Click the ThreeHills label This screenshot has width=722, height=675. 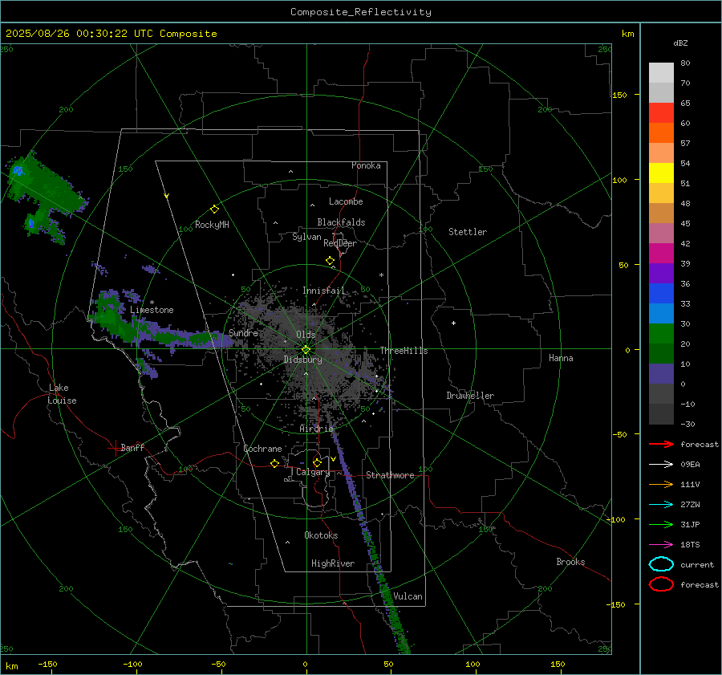(404, 351)
